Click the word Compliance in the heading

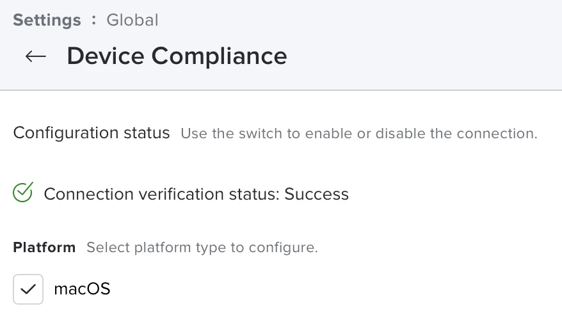click(220, 56)
